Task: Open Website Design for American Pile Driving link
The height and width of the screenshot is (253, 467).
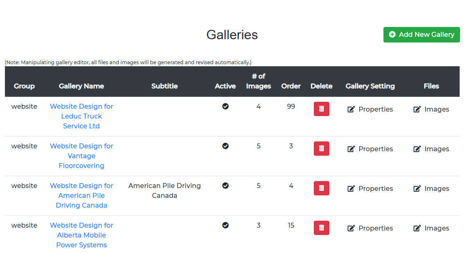Action: pos(81,195)
